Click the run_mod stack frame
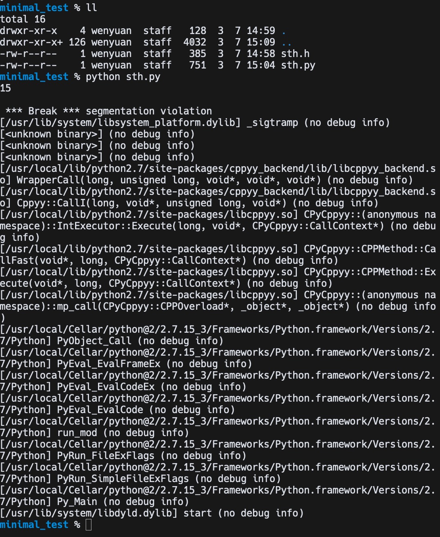 (x=77, y=433)
